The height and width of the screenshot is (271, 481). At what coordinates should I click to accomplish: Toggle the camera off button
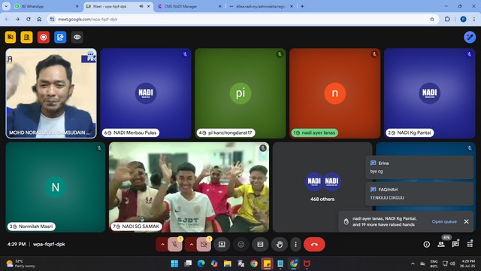[x=204, y=245]
